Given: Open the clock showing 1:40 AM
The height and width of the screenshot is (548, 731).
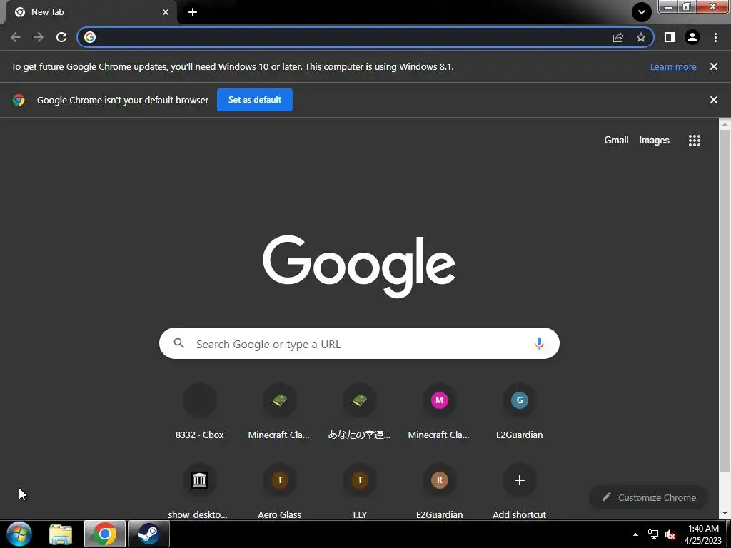Looking at the screenshot, I should (x=703, y=534).
